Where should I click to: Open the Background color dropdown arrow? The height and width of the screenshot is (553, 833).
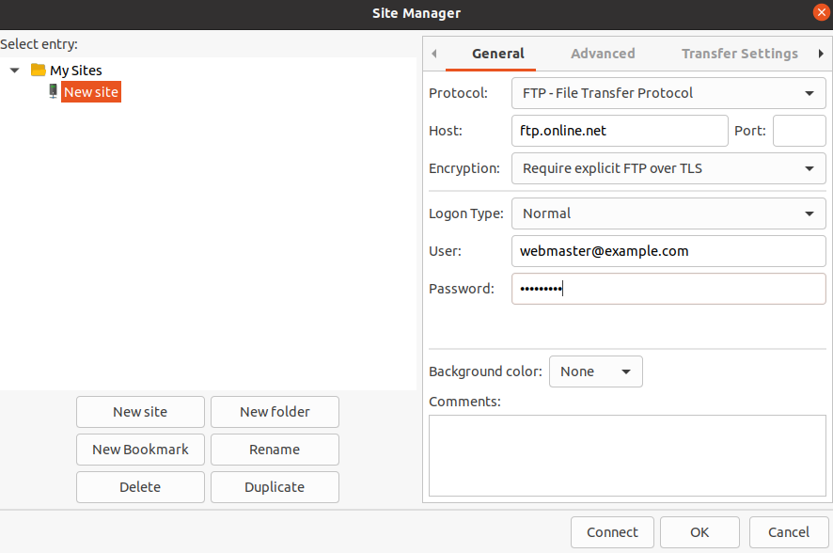click(628, 371)
